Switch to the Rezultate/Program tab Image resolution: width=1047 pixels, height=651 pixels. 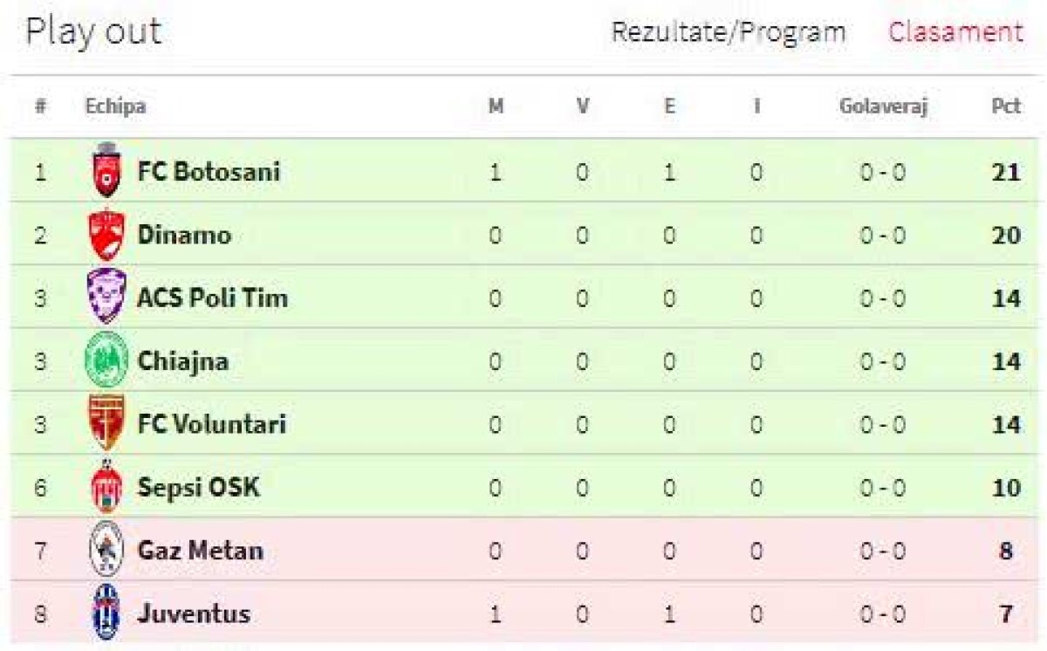[729, 32]
